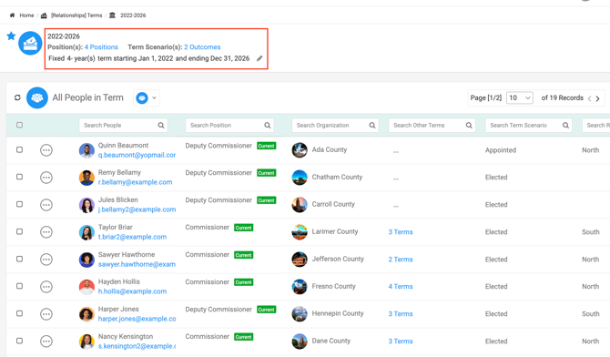Select the checkbox for Sawyer Hawthorne
This screenshot has width=610, height=357.
point(19,259)
